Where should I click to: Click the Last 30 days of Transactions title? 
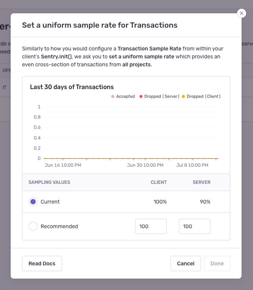click(72, 87)
